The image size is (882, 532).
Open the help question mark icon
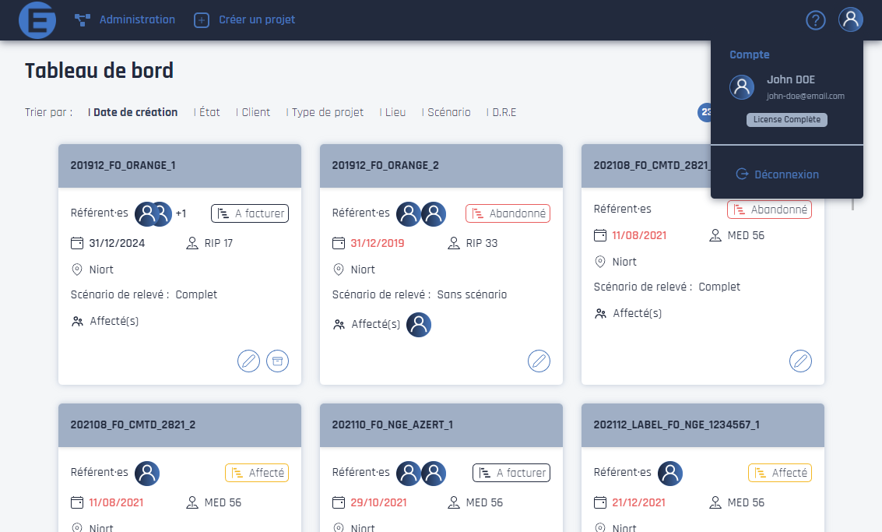click(815, 20)
